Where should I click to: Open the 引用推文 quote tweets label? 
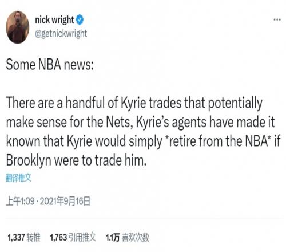pyautogui.click(x=82, y=238)
